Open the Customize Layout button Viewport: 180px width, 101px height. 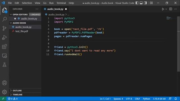pos(151,3)
